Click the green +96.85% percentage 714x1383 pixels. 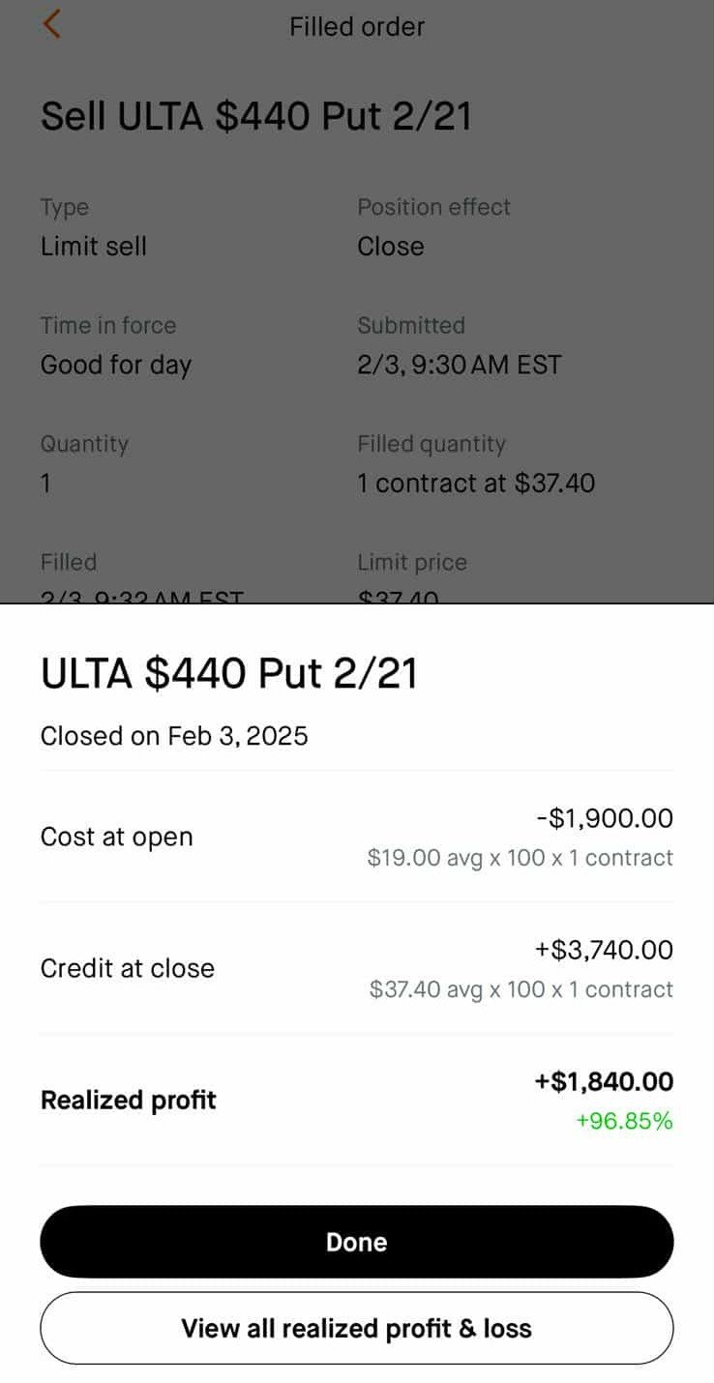point(624,1121)
